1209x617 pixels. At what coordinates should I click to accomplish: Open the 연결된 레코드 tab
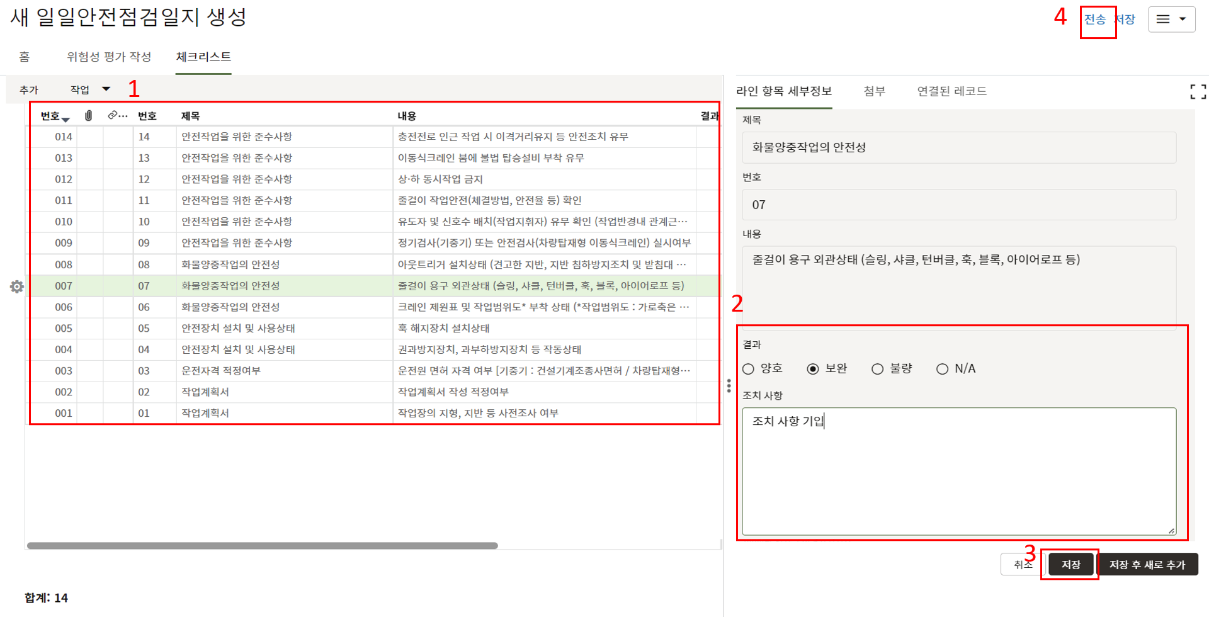(951, 91)
